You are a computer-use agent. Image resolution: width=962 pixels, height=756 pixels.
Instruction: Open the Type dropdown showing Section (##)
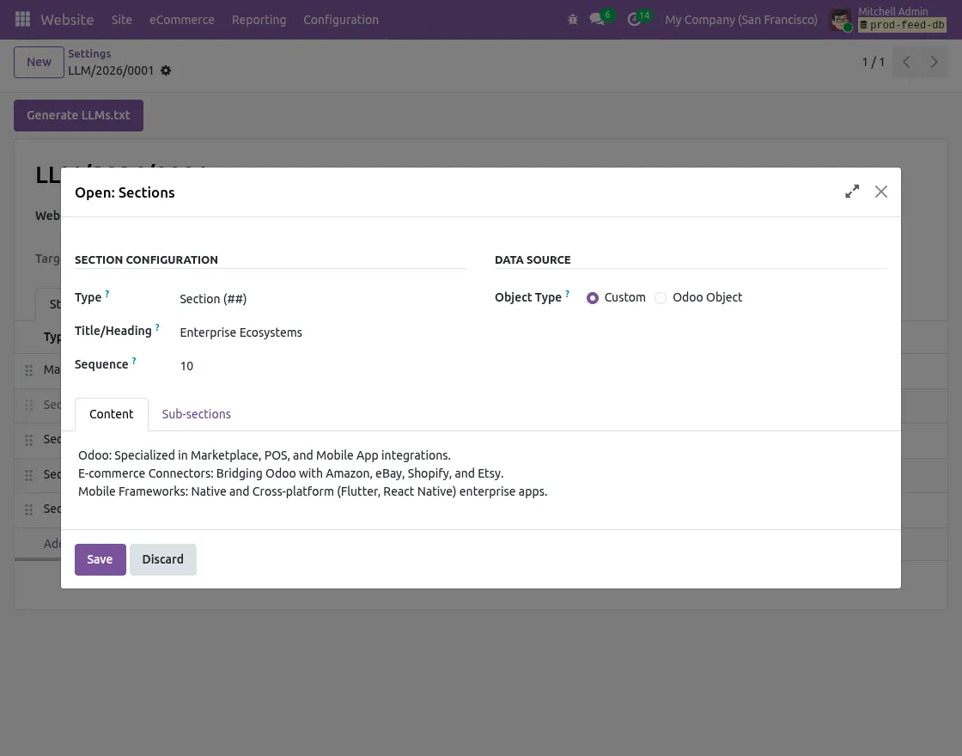[323, 299]
